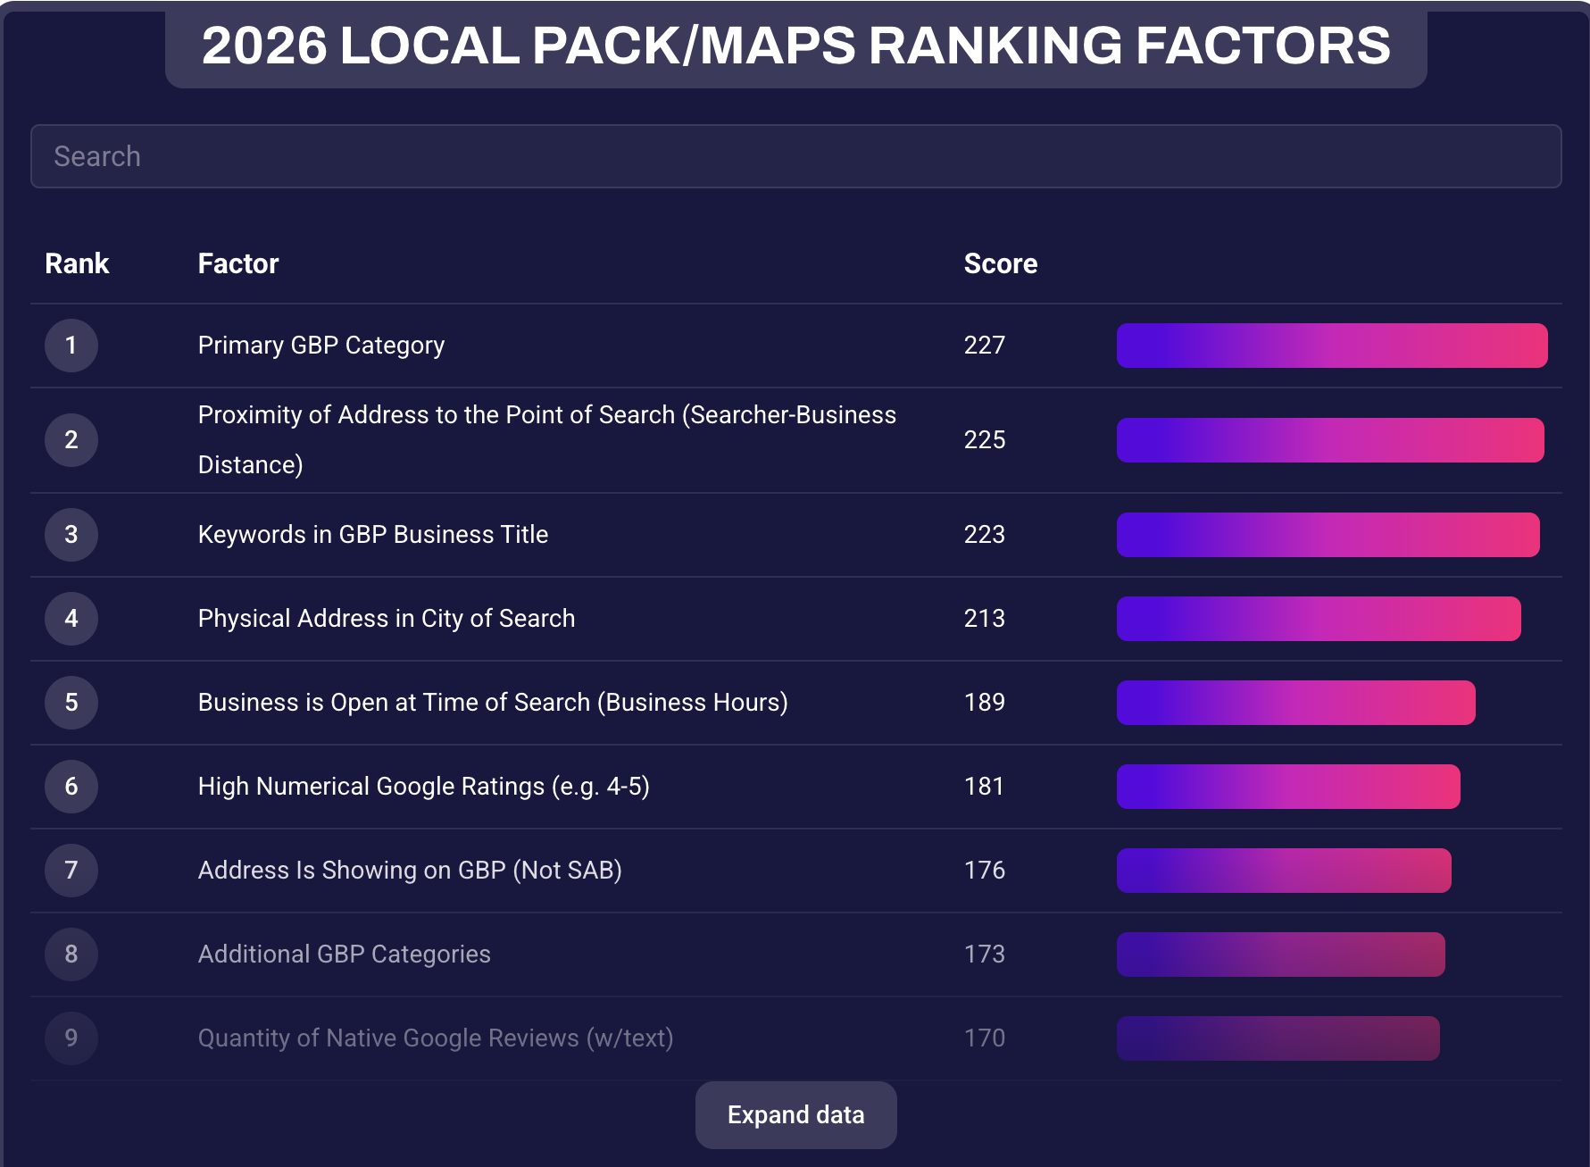Image resolution: width=1590 pixels, height=1167 pixels.
Task: Click rank badge number 1
Action: [x=71, y=346]
